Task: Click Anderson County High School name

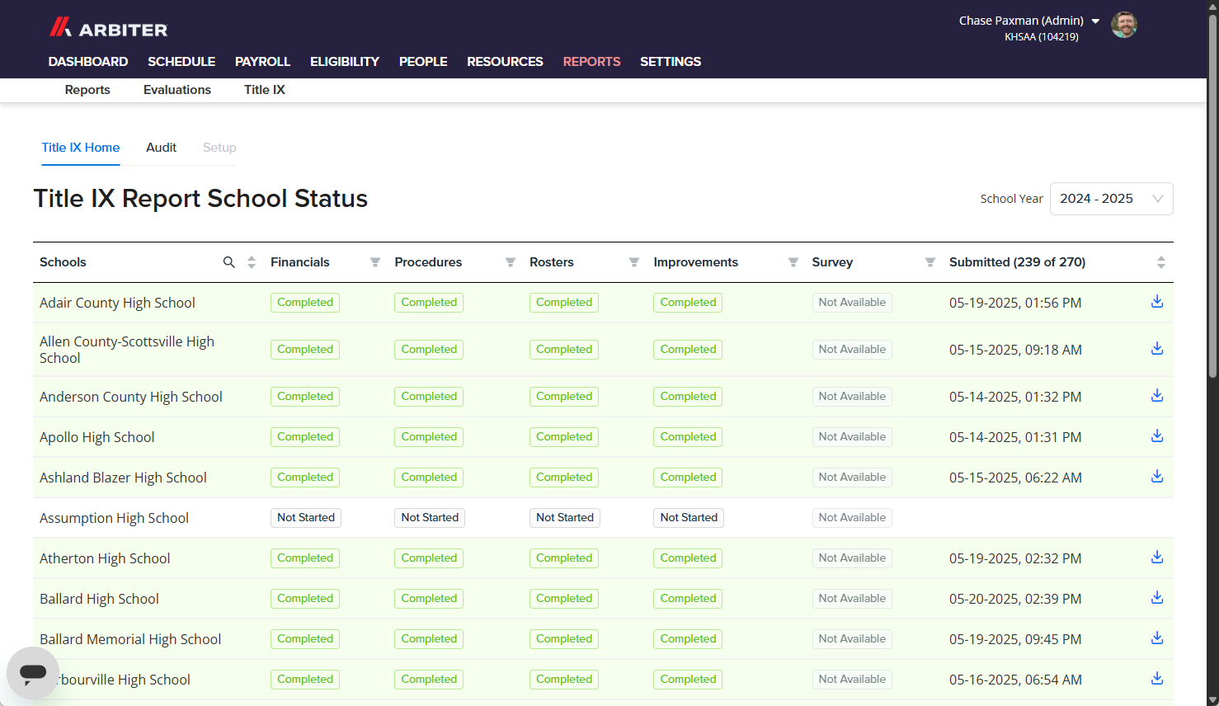Action: pyautogui.click(x=131, y=397)
